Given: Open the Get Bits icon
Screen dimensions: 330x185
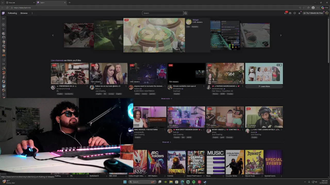Looking at the screenshot, I should click(x=299, y=13).
